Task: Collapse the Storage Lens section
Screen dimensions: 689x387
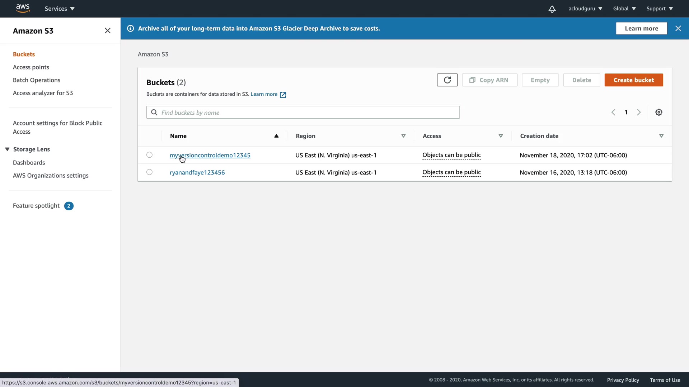Action: (x=7, y=149)
